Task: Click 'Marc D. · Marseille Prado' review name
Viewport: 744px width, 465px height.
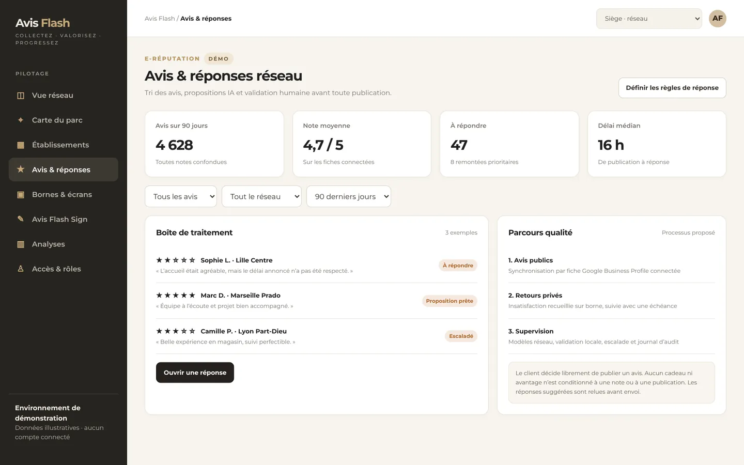Action: [241, 296]
